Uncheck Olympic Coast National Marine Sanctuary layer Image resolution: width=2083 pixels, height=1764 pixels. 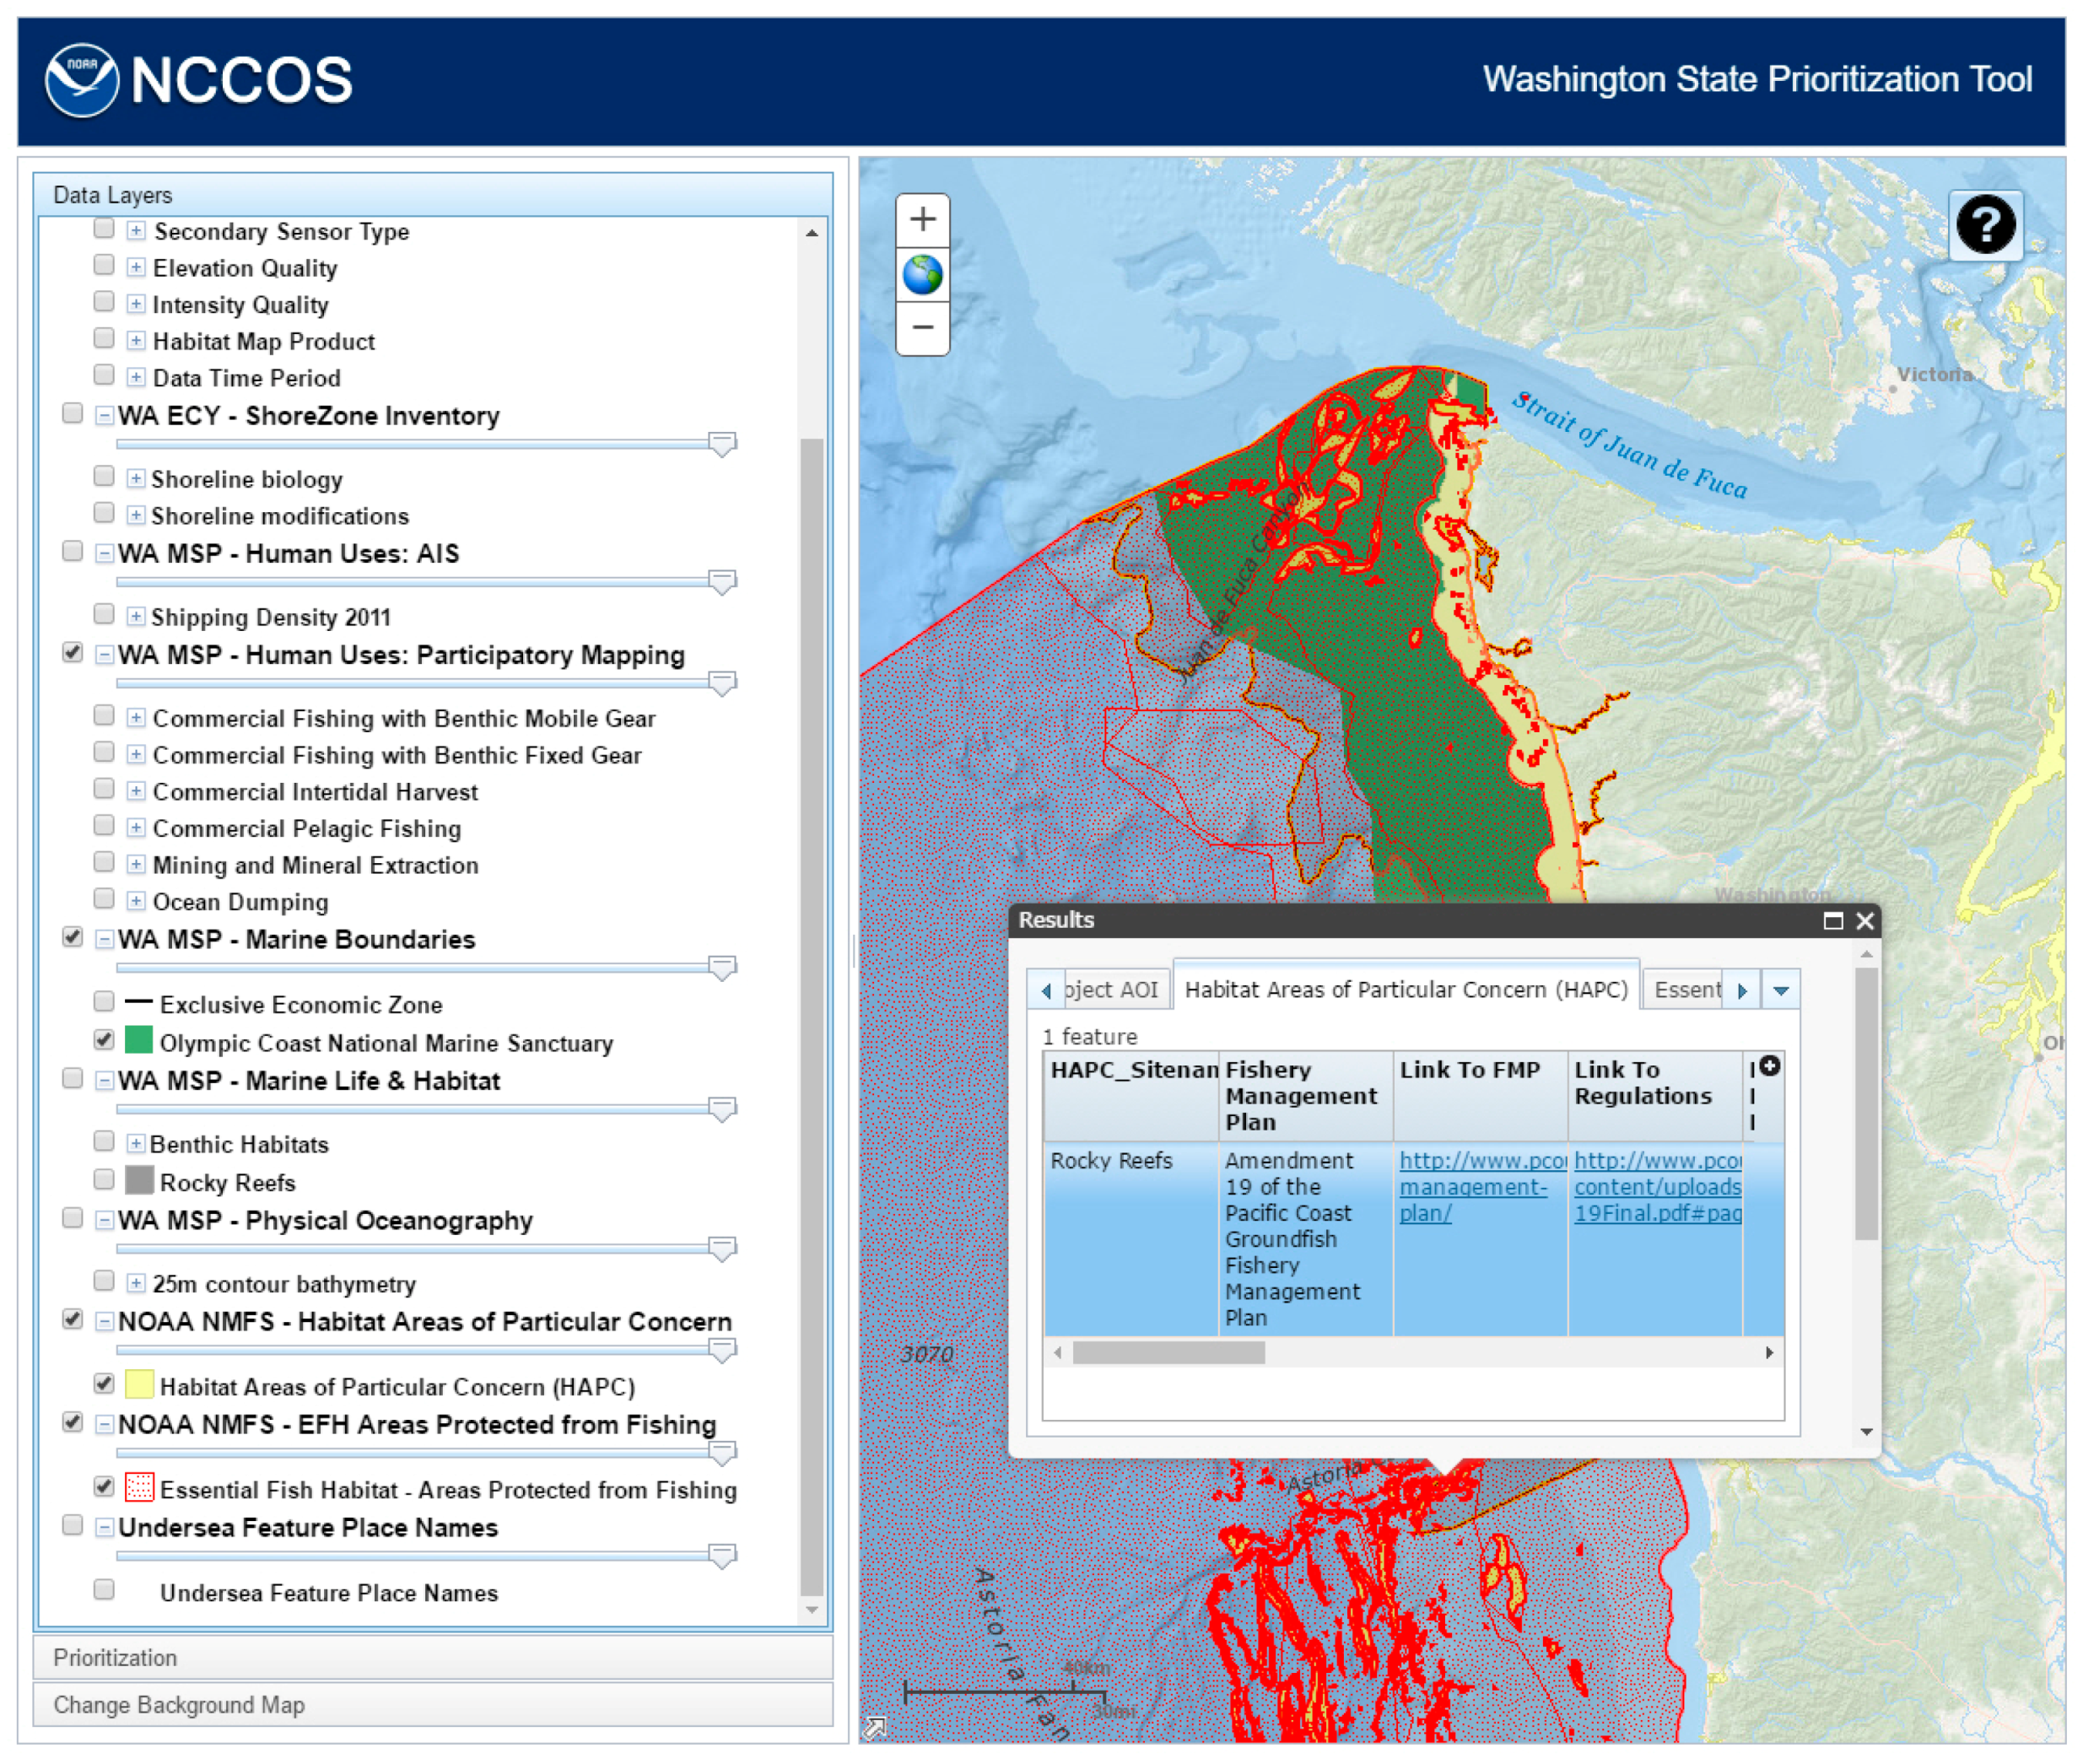104,1040
